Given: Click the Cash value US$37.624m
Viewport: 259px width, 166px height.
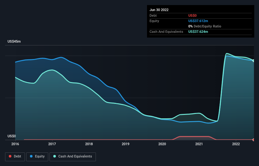Looking at the screenshot, I should 198,32.
